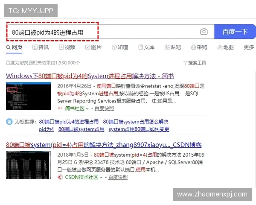
Task: Select the 网页 tab
Action: pos(14,47)
